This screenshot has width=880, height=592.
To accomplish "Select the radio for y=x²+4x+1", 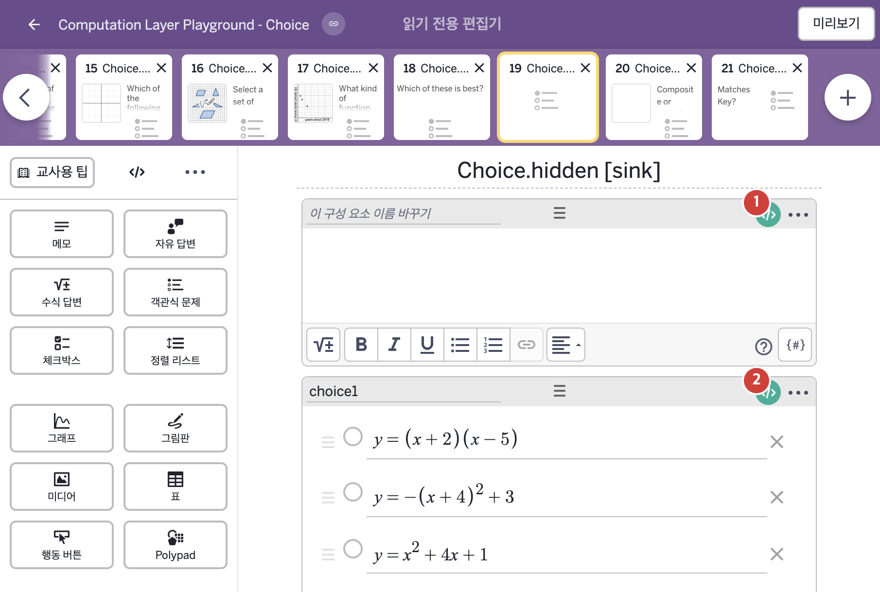I will point(353,549).
